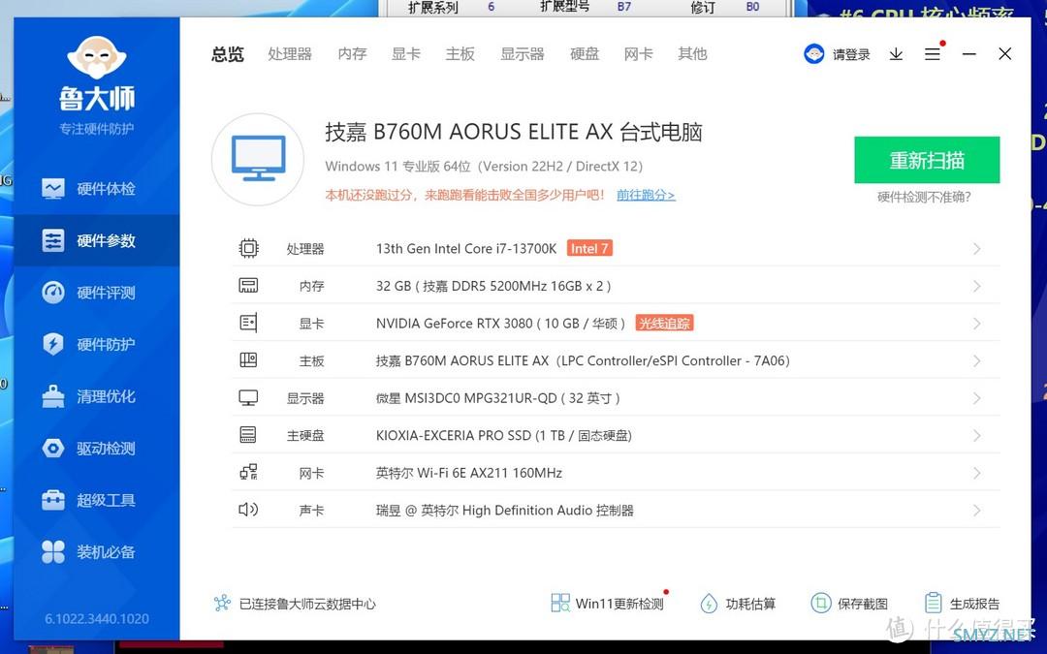
Task: Expand the 声卡 row chevron
Action: point(976,511)
